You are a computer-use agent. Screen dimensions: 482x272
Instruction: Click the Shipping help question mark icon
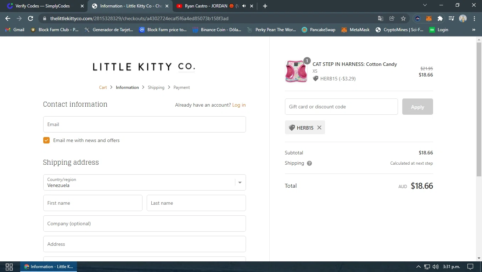click(309, 163)
